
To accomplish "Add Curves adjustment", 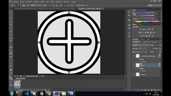I will [x=147, y=29].
